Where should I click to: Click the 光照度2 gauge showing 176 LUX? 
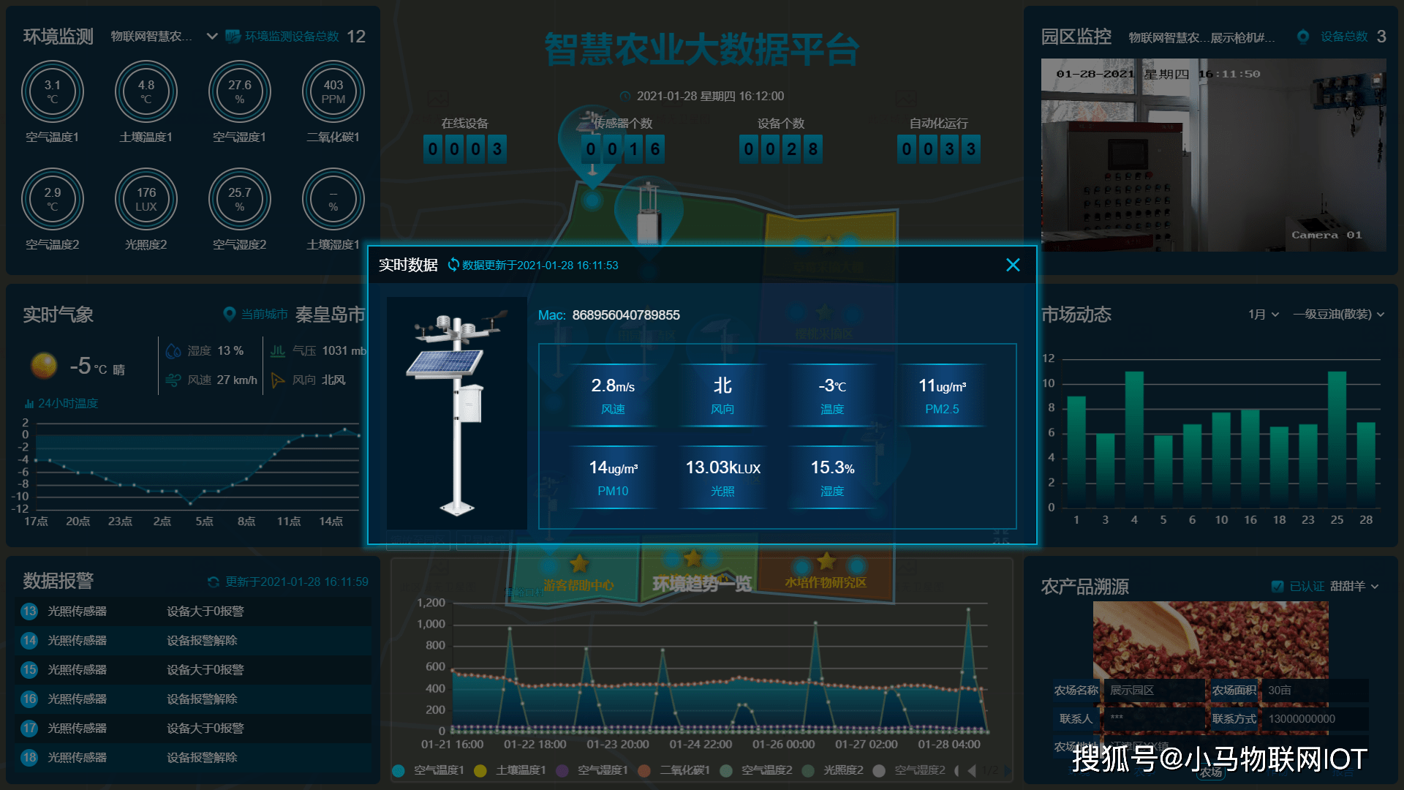click(146, 199)
